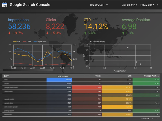Click the 954 impressions cell
162x121 pixels.
[x=59, y=111]
